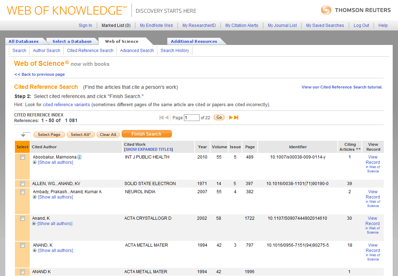The height and width of the screenshot is (276, 398).
Task: Click the page number input field
Action: point(192,117)
